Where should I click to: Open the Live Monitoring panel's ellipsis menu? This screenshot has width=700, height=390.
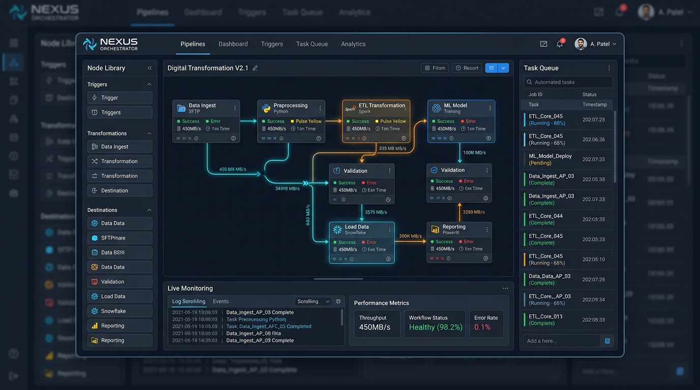tap(505, 288)
